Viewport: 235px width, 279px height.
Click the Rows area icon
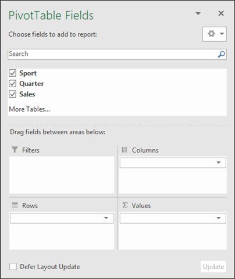point(15,205)
